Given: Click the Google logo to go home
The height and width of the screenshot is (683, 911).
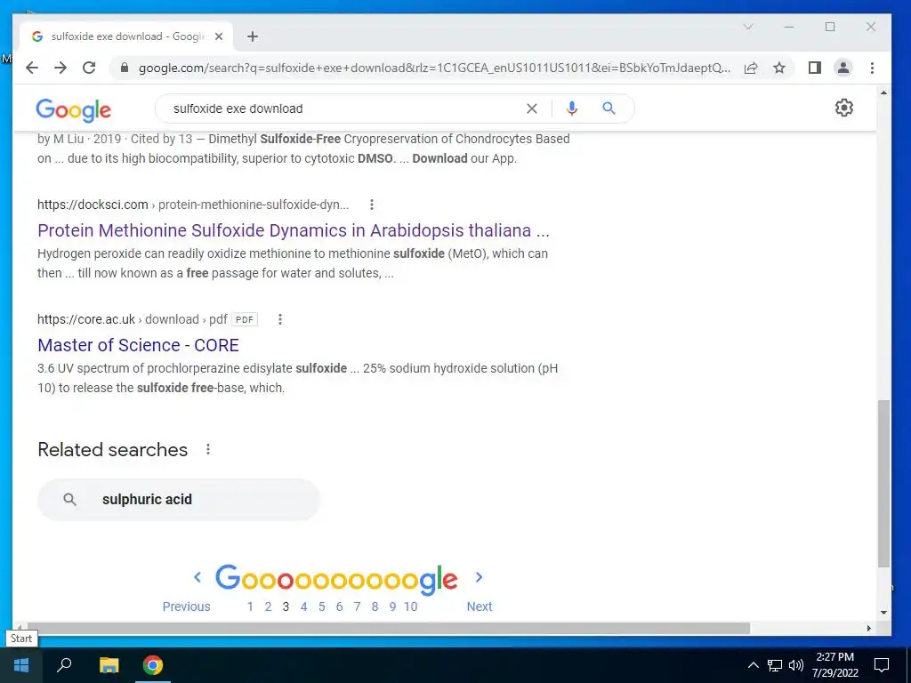Looking at the screenshot, I should [x=73, y=109].
